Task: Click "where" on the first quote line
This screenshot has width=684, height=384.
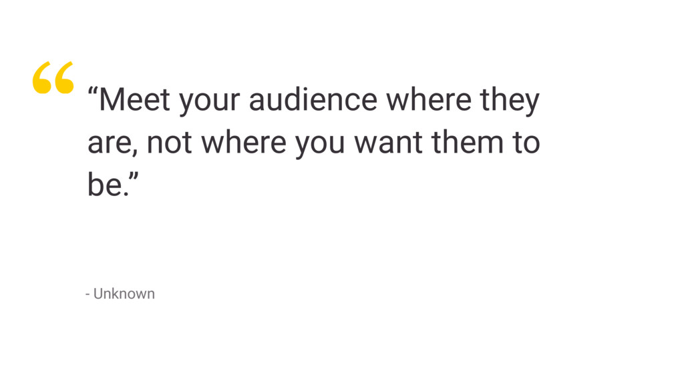Action: click(429, 99)
